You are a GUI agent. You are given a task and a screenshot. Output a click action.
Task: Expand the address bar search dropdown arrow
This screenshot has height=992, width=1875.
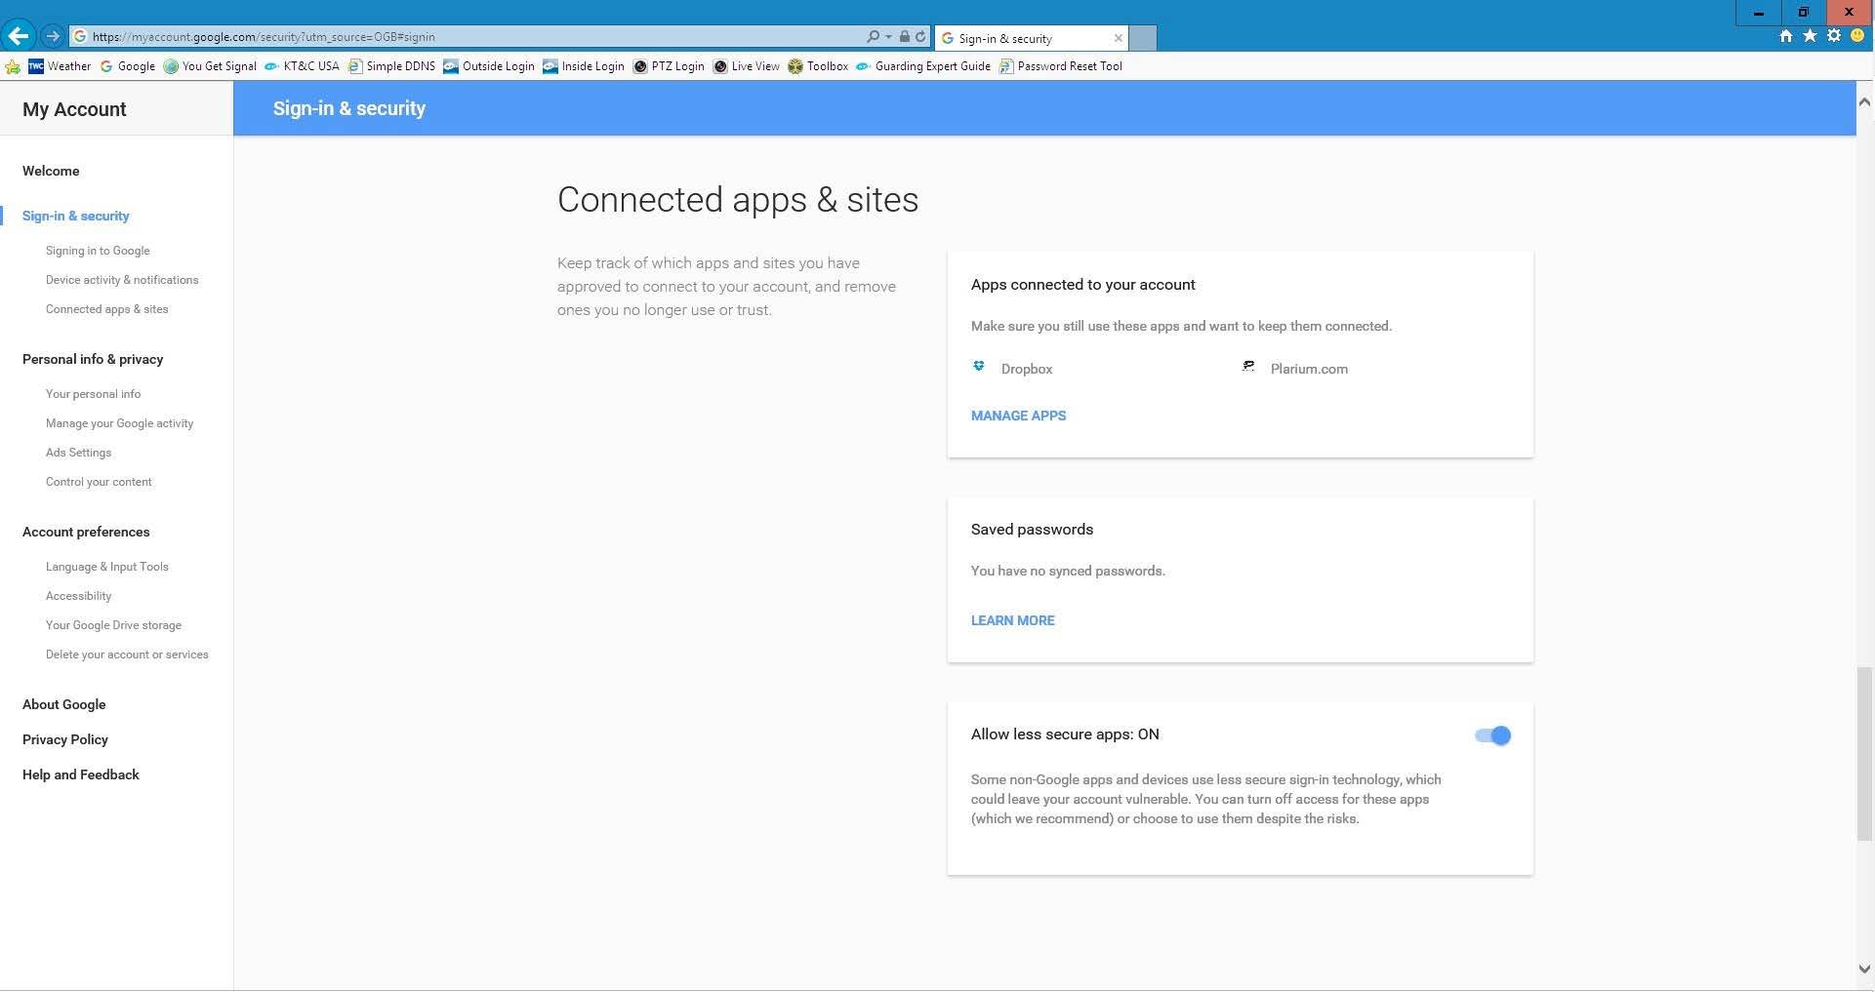888,37
